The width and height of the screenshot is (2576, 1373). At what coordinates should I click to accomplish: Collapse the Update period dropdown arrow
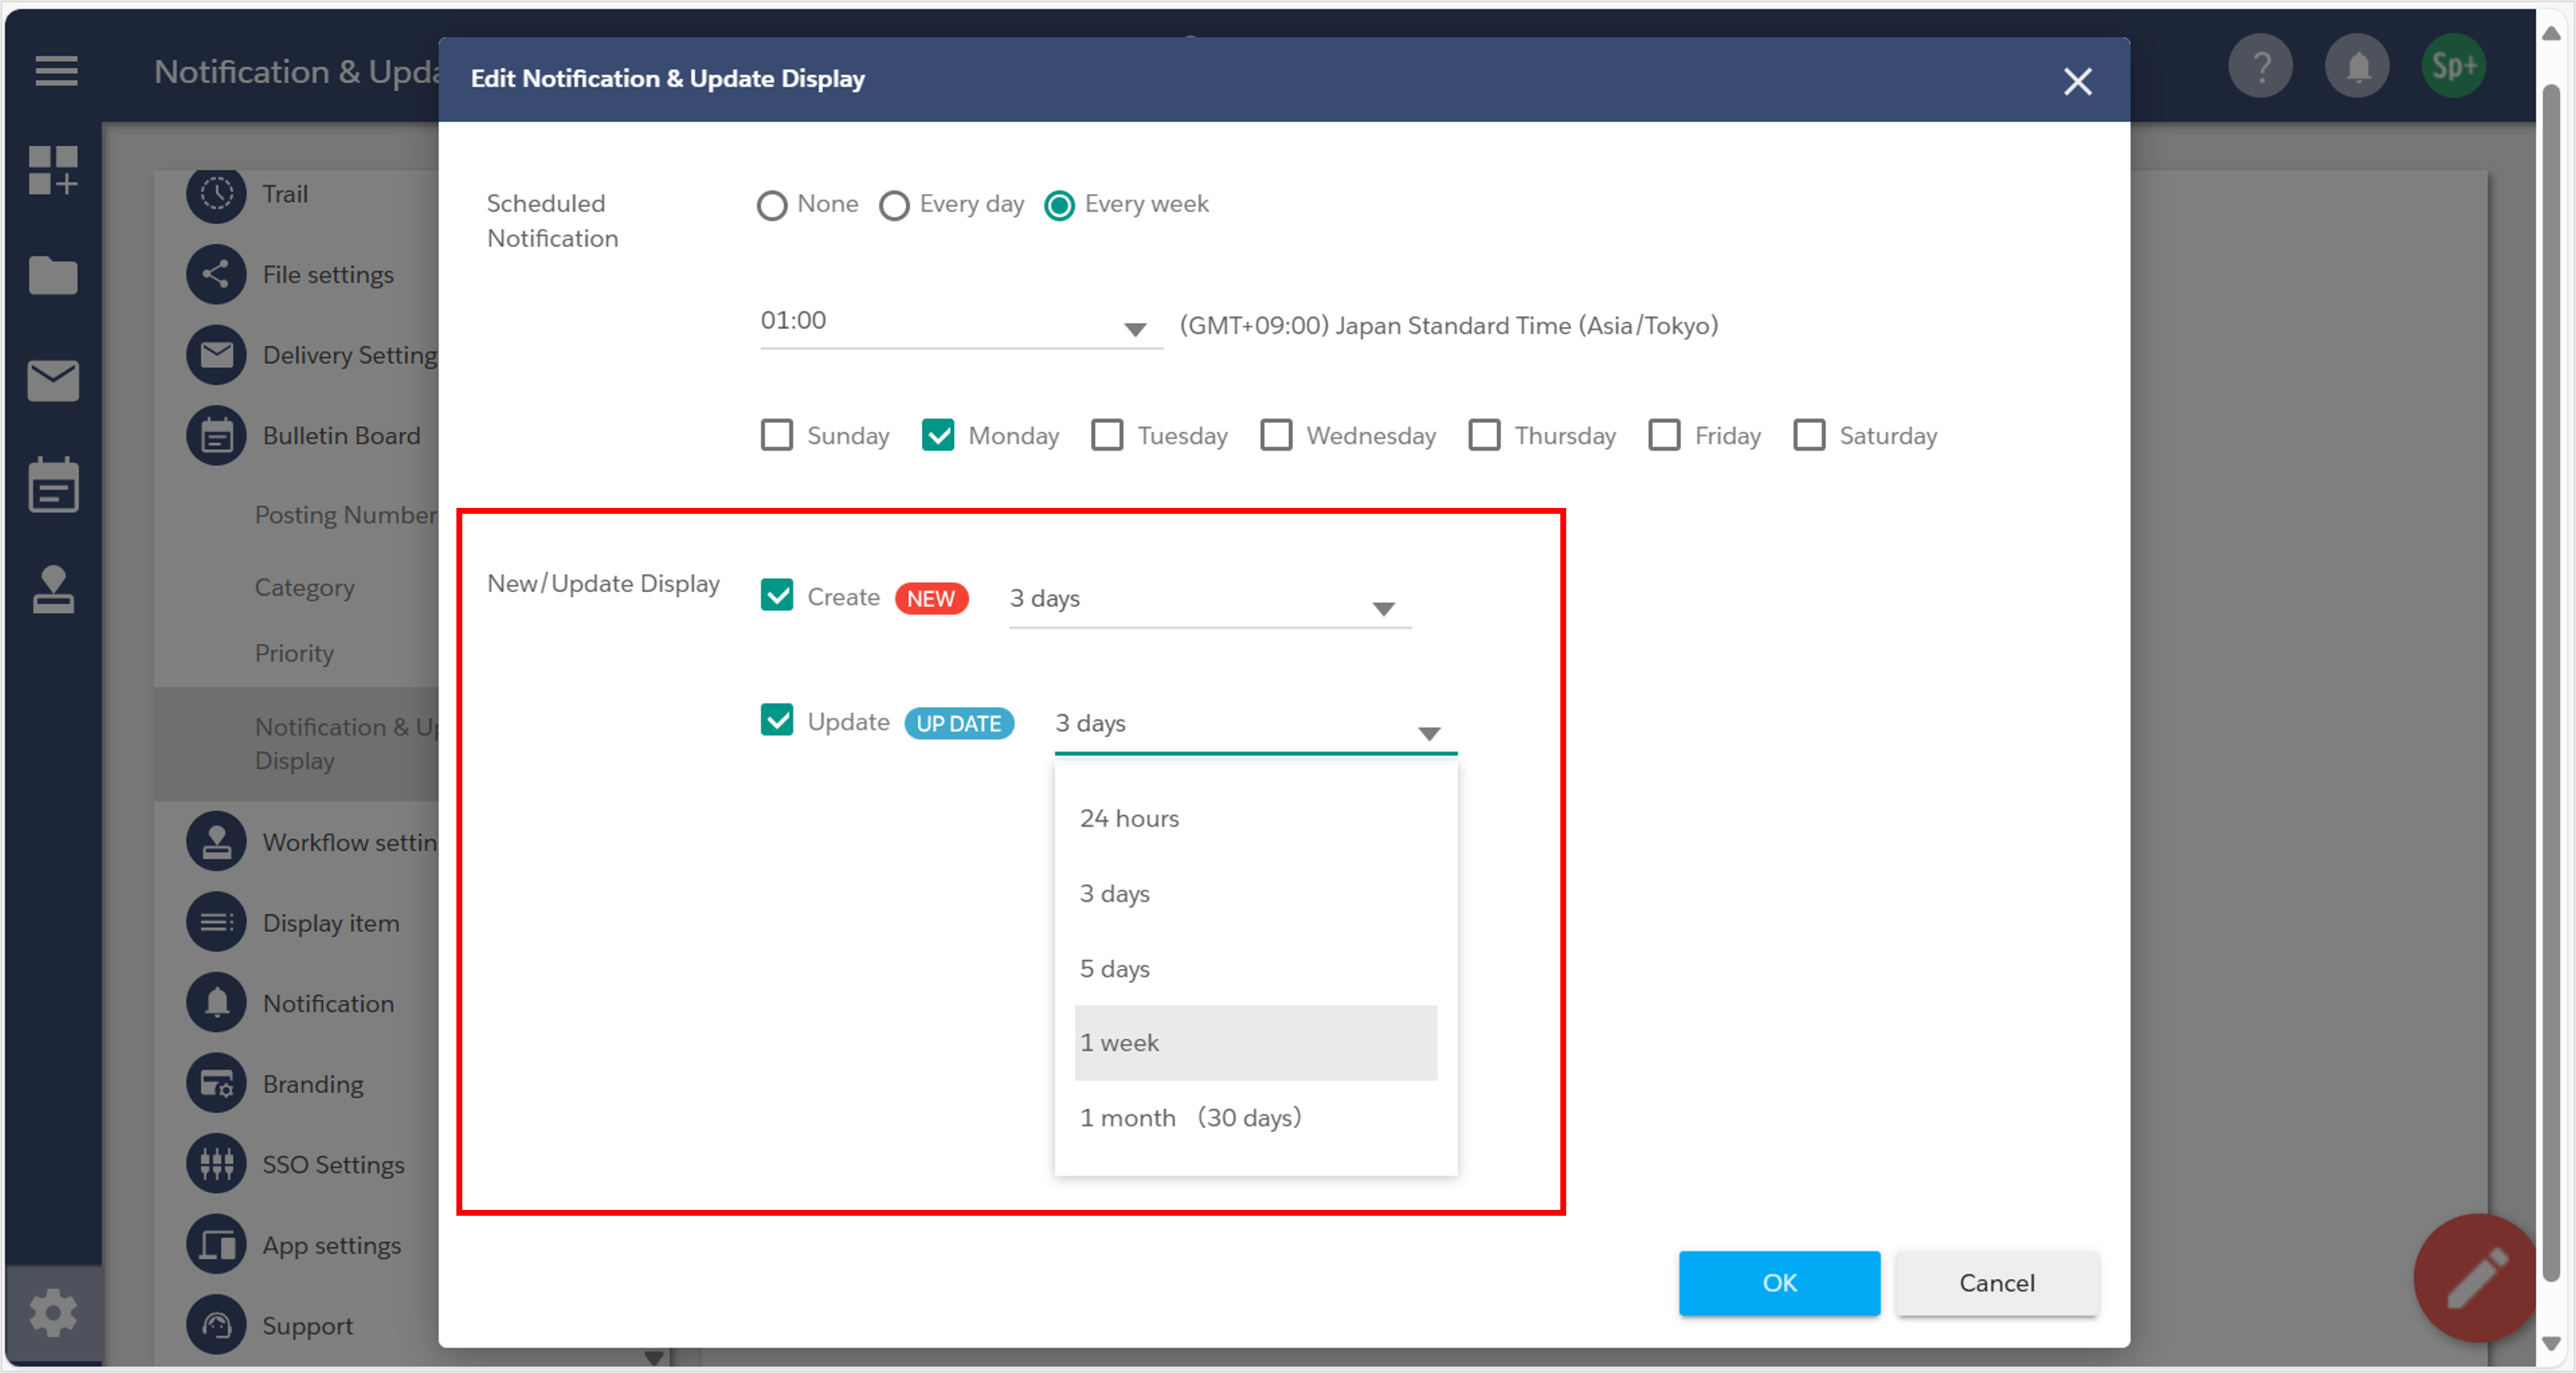point(1429,734)
